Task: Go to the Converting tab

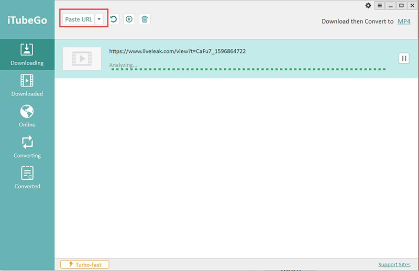Action: 27,147
